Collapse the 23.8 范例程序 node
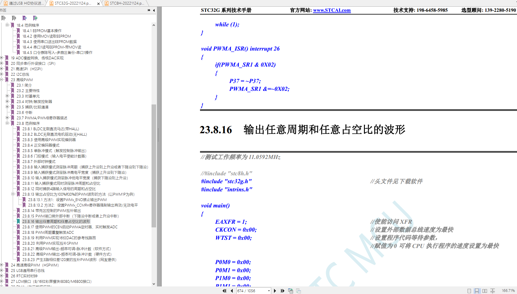Image resolution: width=517 pixels, height=294 pixels. pyautogui.click(x=7, y=123)
